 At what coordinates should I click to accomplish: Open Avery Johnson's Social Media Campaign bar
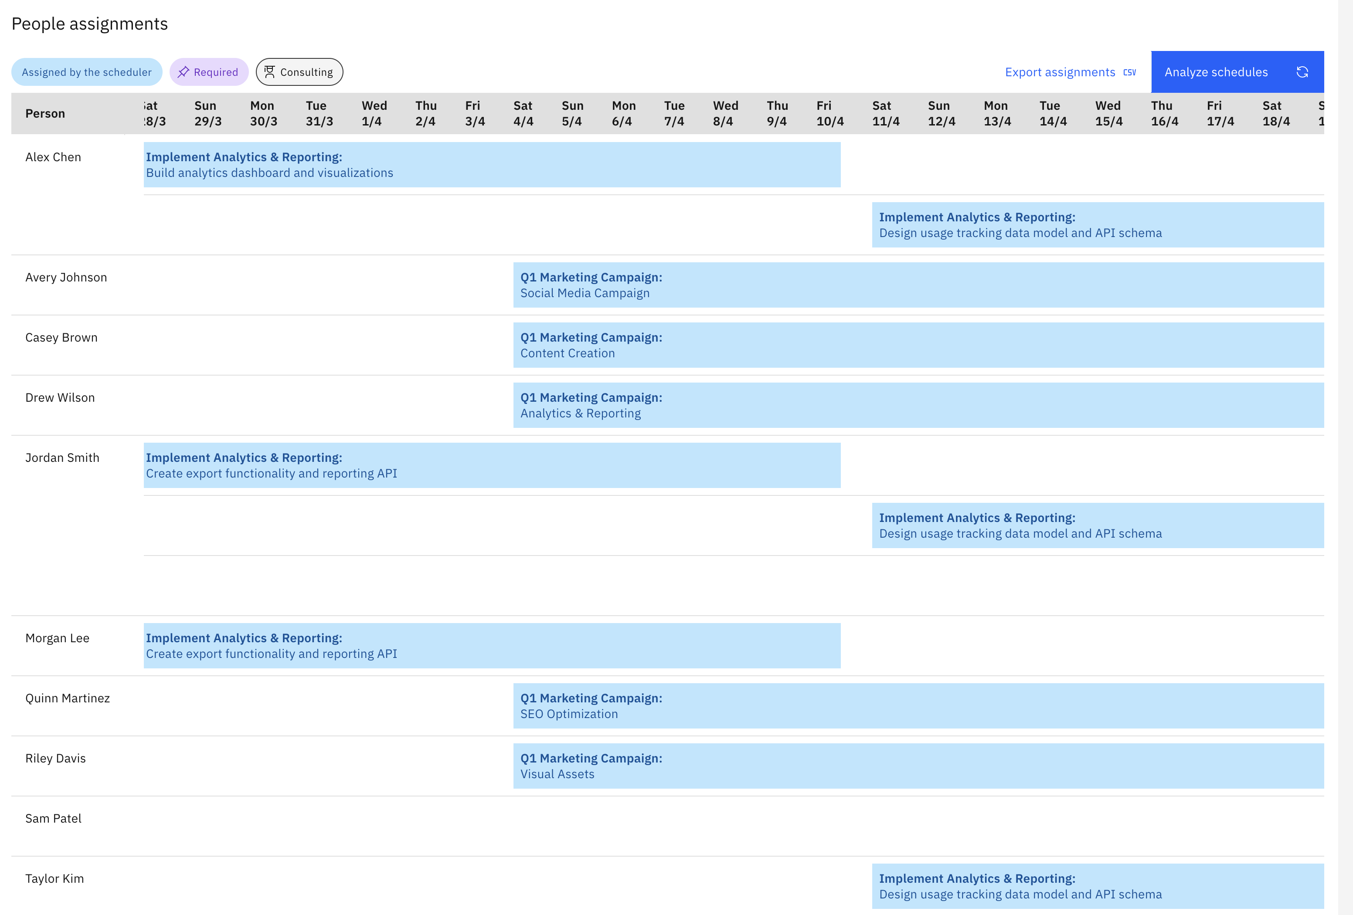918,285
